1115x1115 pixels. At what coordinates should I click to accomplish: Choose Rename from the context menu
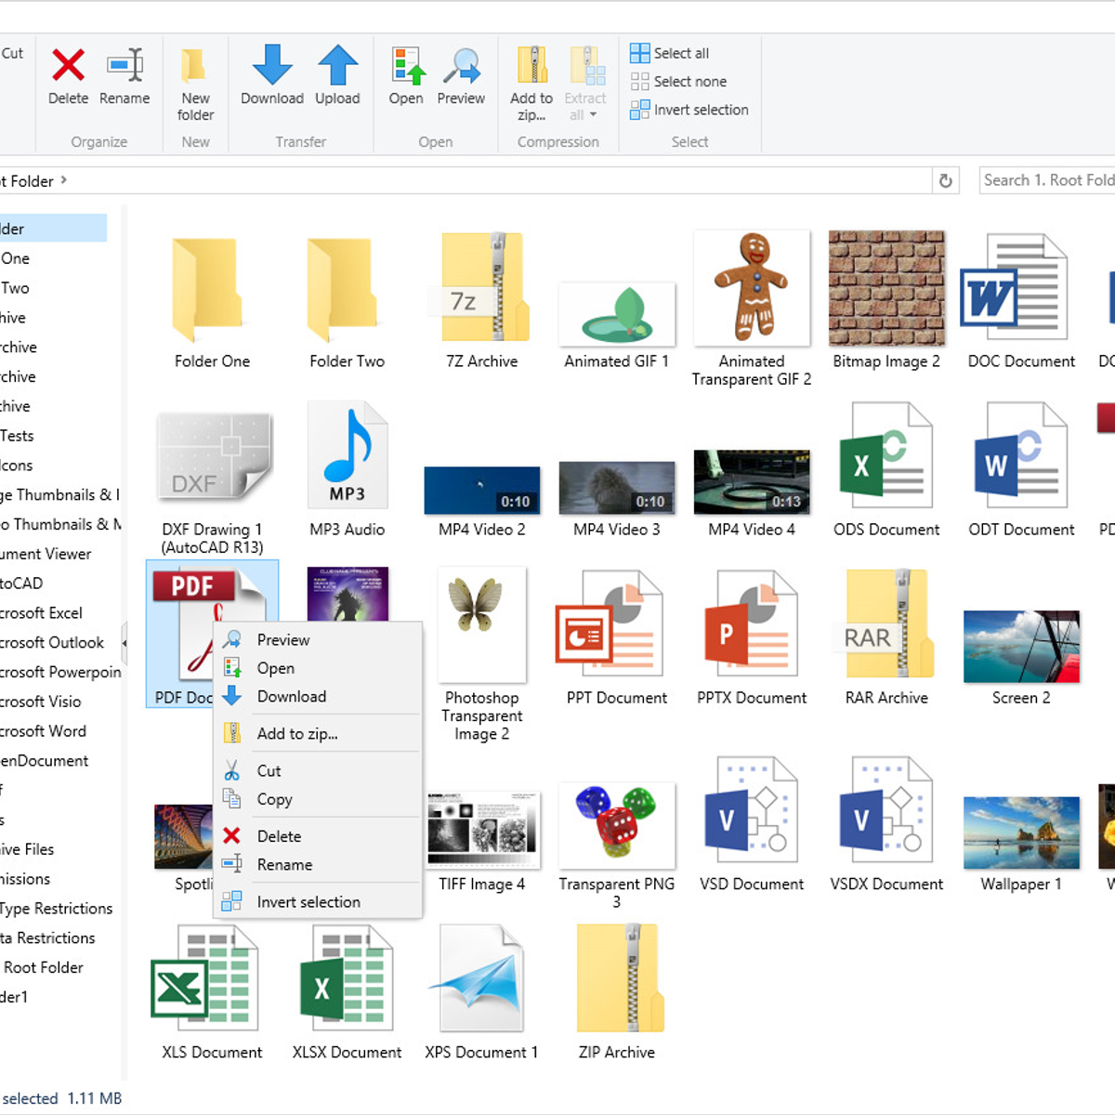(318, 865)
